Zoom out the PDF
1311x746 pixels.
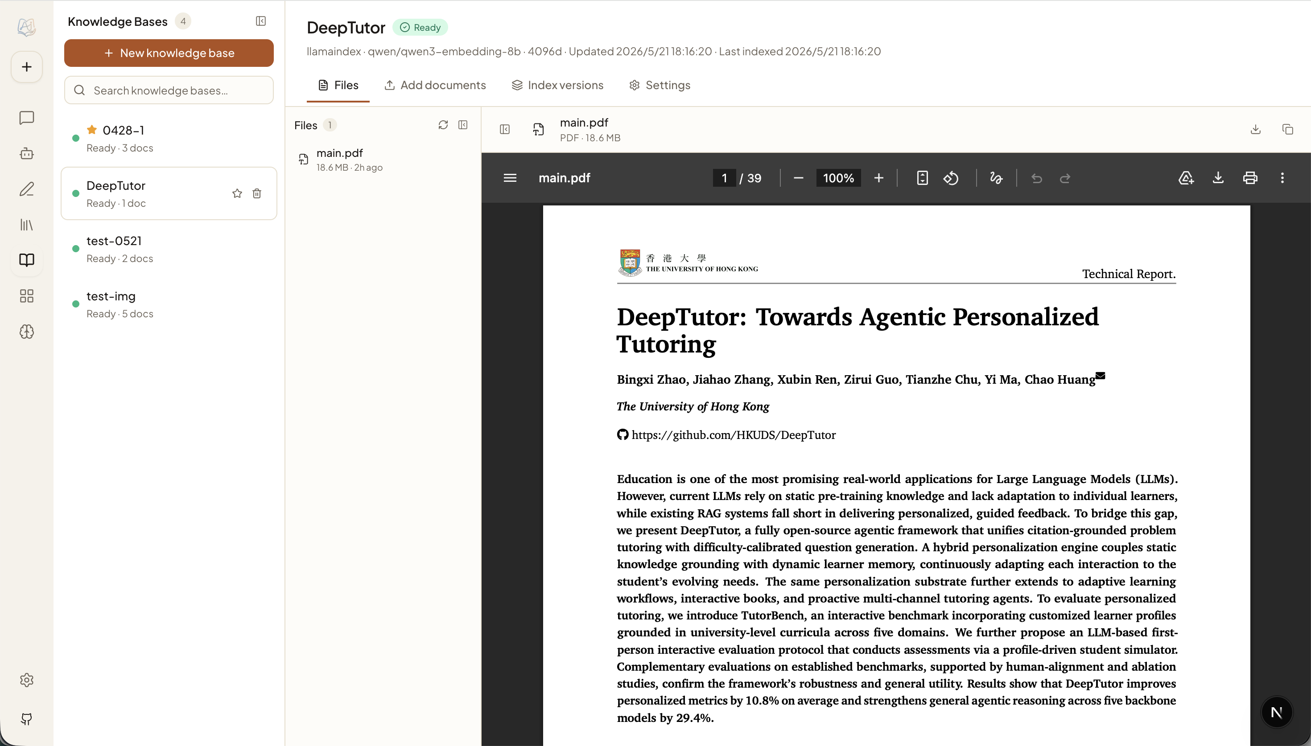pyautogui.click(x=799, y=178)
